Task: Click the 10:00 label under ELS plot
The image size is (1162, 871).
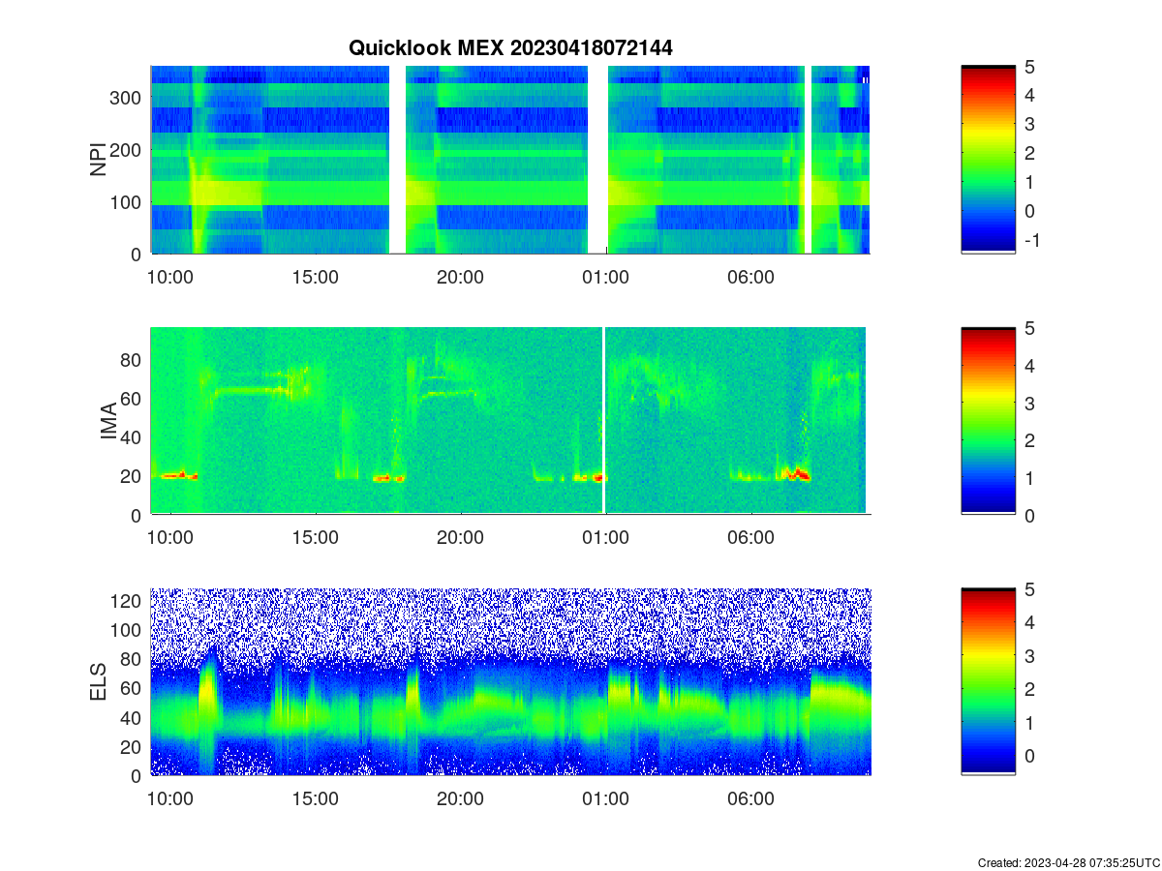Action: click(x=169, y=799)
